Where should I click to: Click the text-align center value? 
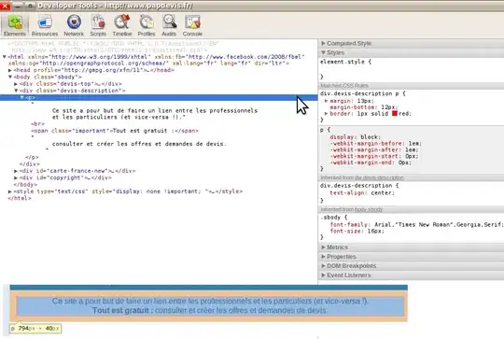382,193
